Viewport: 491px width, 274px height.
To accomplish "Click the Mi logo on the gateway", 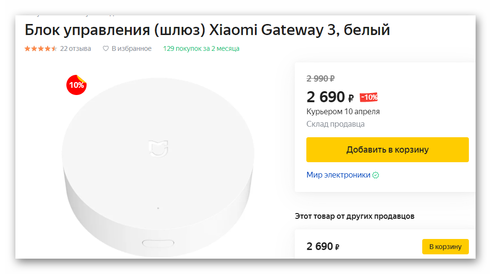I will coord(158,148).
